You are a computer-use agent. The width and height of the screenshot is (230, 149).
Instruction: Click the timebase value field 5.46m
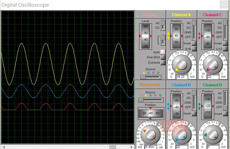pos(151,147)
